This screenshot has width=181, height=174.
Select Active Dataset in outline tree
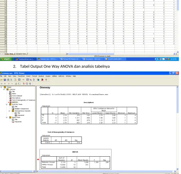[17, 96]
